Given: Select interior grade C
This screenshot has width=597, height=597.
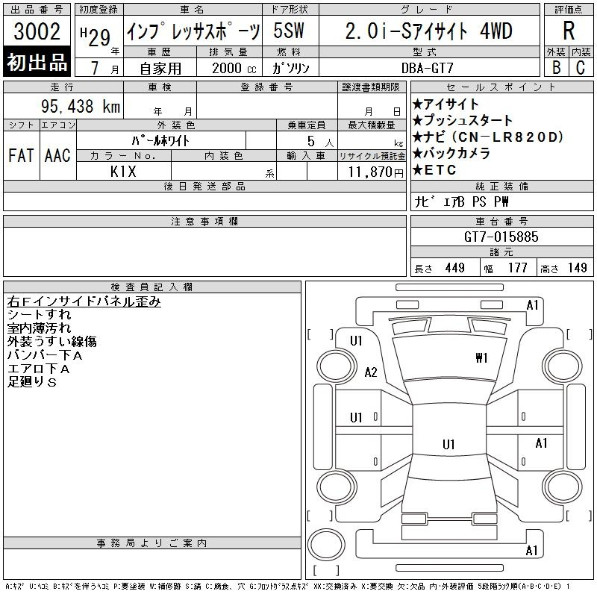Looking at the screenshot, I should [x=581, y=68].
